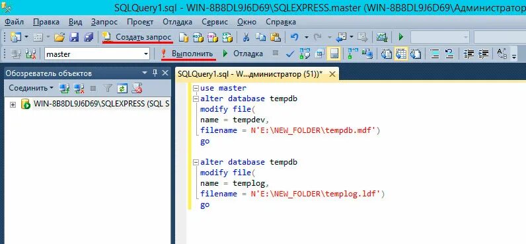The width and height of the screenshot is (526, 244).
Task: Display the estimated execution plan icon
Action: [x=305, y=54]
